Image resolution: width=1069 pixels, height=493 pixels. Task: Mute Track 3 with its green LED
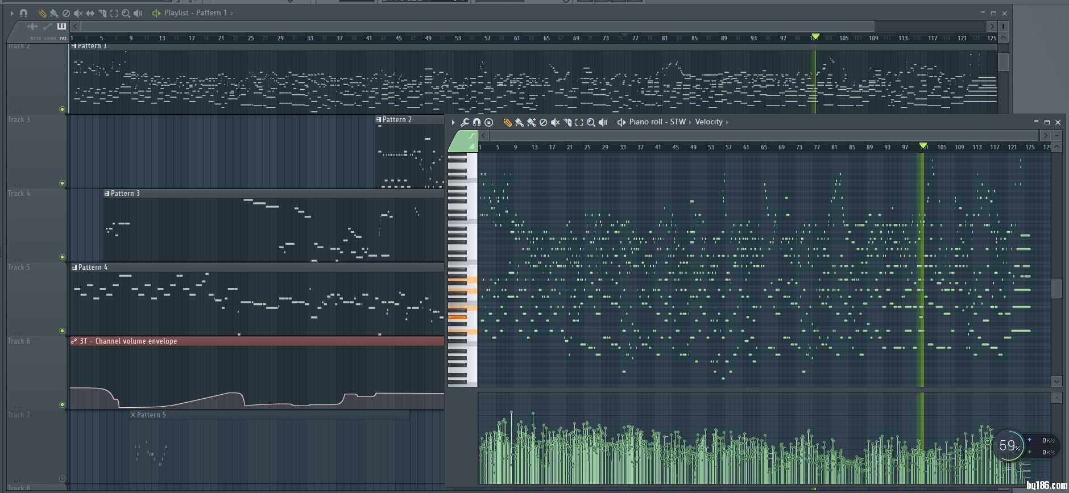(62, 183)
